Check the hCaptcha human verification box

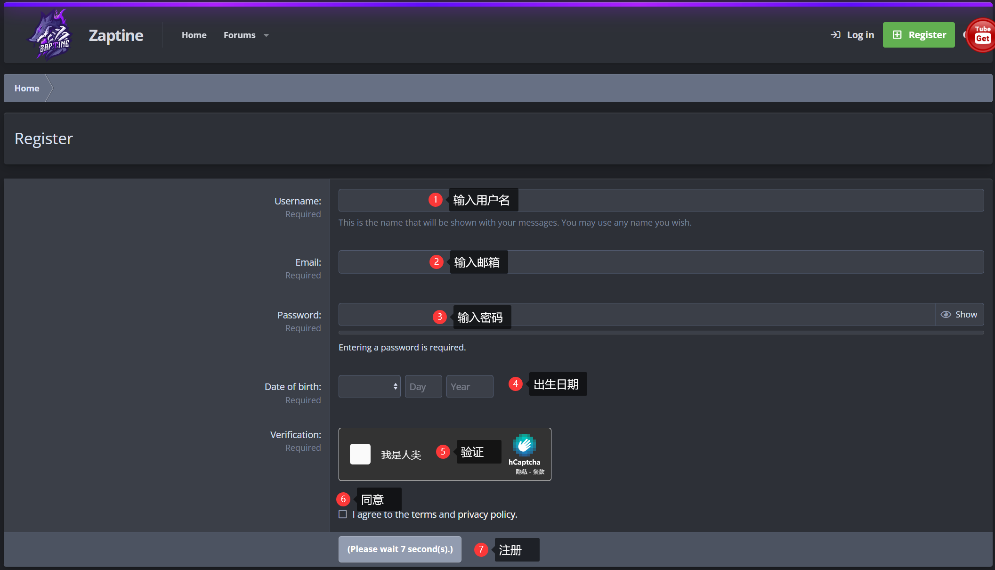tap(360, 454)
